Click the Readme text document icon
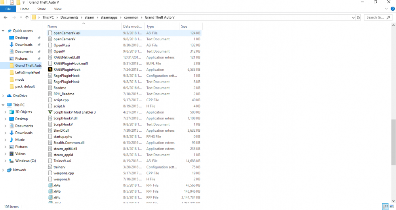The height and width of the screenshot is (210, 396). pyautogui.click(x=50, y=88)
